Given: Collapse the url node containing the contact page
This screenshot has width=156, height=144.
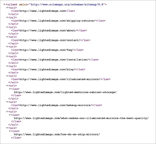Looking at the screenshot, I should (x=7, y=37).
